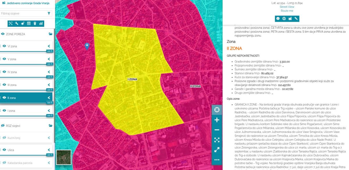Click the locate me crosshair button

(217, 110)
